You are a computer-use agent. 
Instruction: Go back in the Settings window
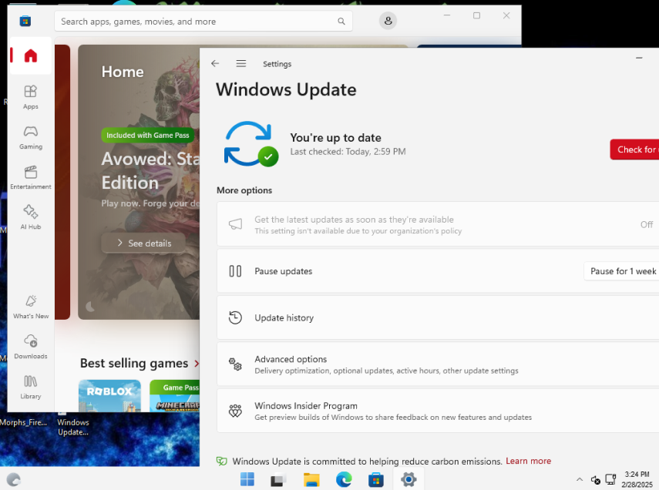[215, 63]
